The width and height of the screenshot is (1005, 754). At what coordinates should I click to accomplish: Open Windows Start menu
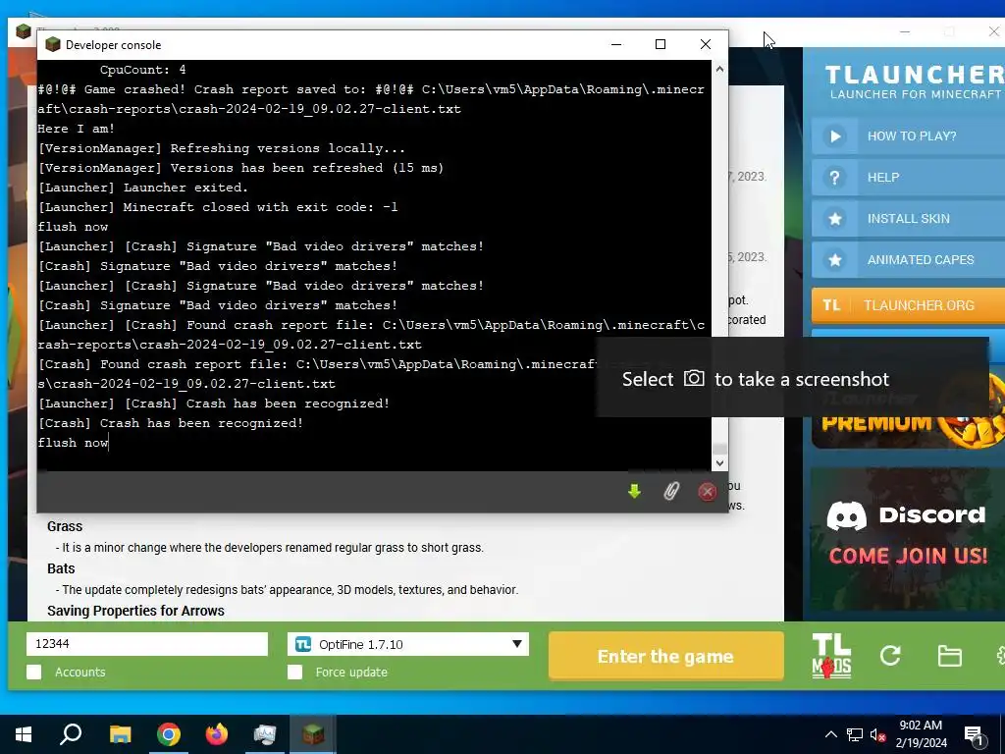[x=24, y=734]
